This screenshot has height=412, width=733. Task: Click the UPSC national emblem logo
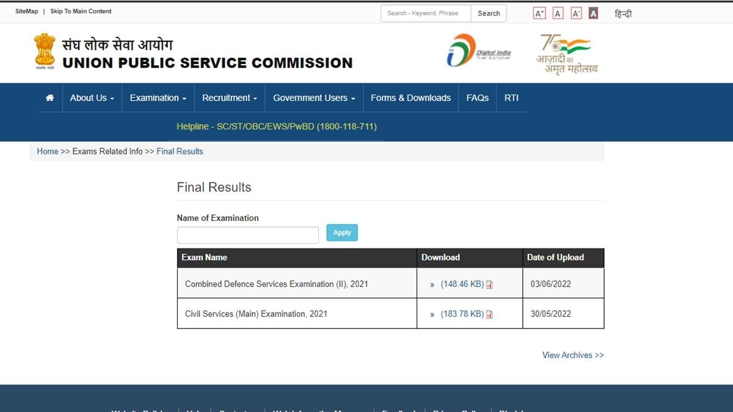[43, 52]
